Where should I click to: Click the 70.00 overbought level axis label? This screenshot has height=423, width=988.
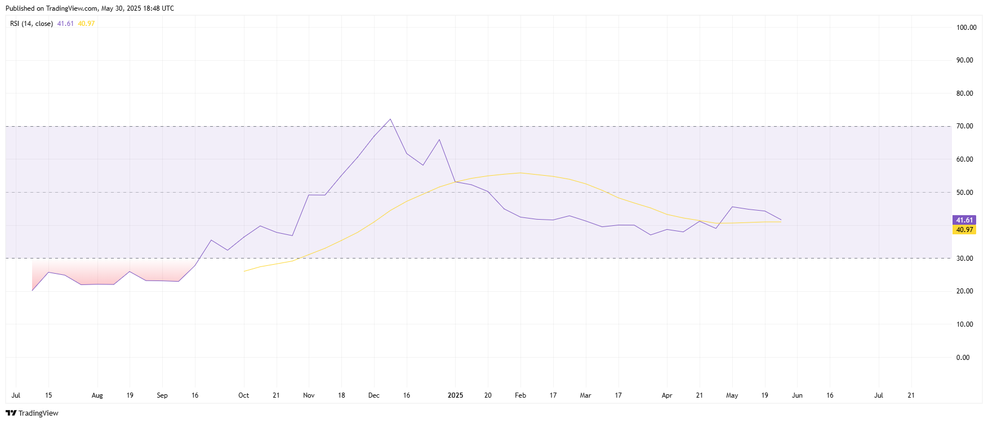tap(964, 126)
